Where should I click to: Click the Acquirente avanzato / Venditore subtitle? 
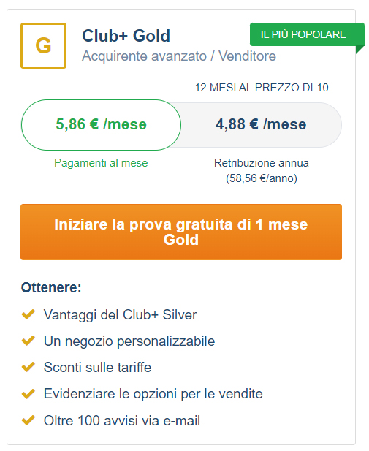pyautogui.click(x=179, y=56)
